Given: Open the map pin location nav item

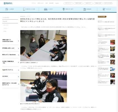Looking at the screenshot, I should point(68,9).
